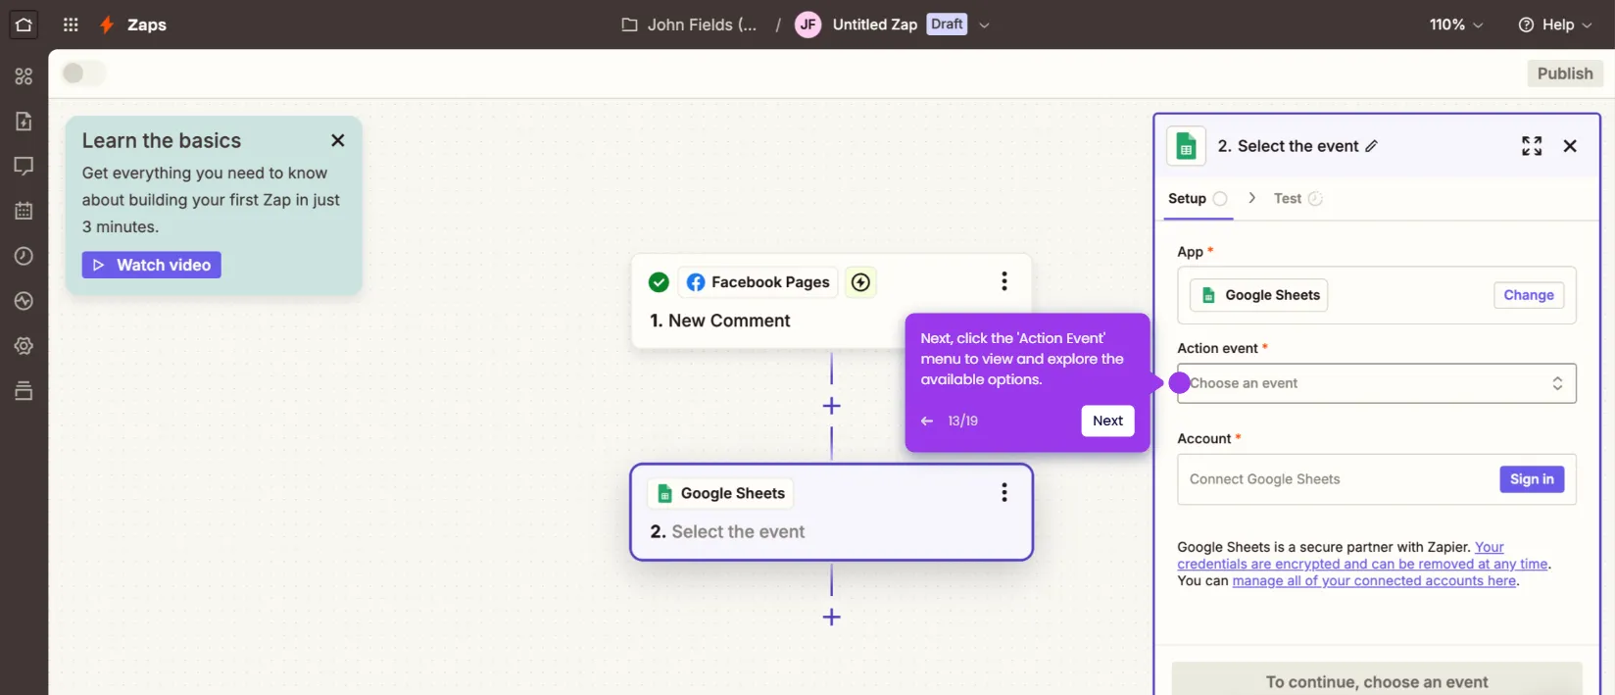Open the sidebar activity status icon
The height and width of the screenshot is (695, 1615).
24,301
